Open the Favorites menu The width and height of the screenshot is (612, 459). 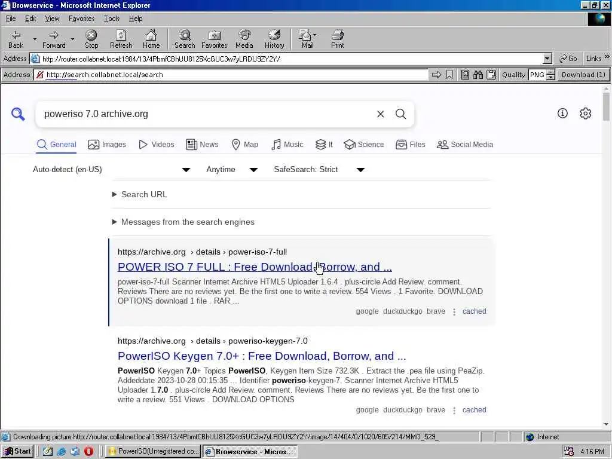81,19
